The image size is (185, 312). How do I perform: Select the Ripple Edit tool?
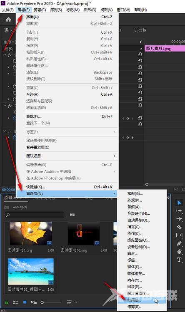click(x=179, y=219)
